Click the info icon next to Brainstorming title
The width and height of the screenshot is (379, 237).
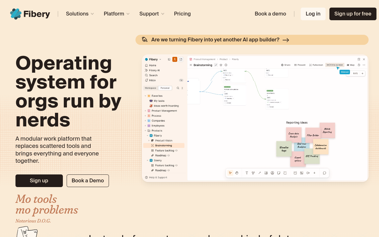point(226,65)
